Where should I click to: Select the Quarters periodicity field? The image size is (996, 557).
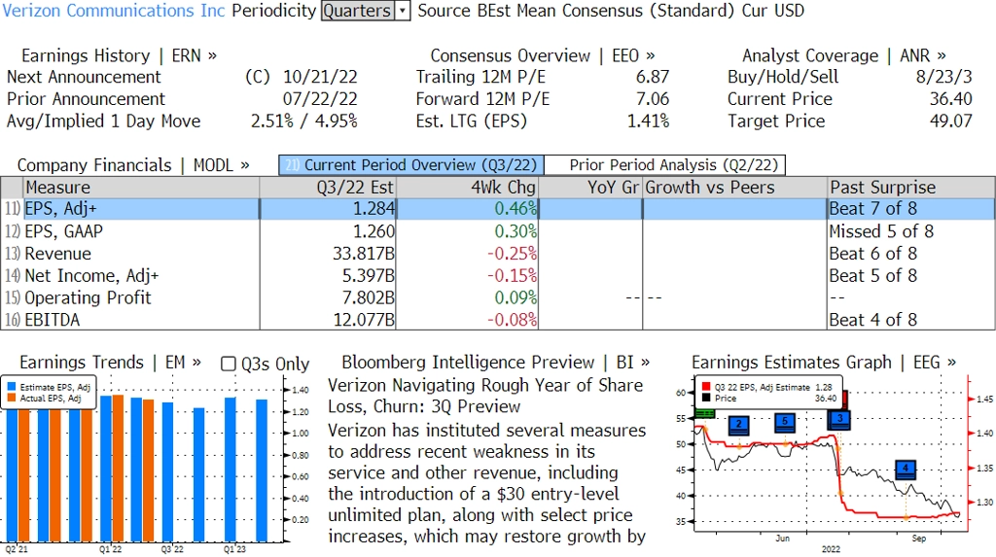pyautogui.click(x=358, y=11)
